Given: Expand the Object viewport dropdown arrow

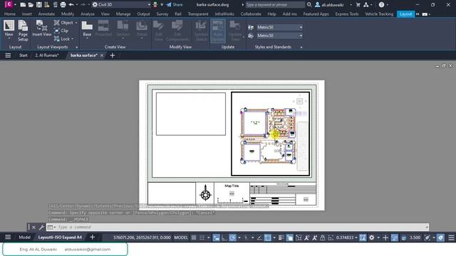Looking at the screenshot, I should point(76,23).
